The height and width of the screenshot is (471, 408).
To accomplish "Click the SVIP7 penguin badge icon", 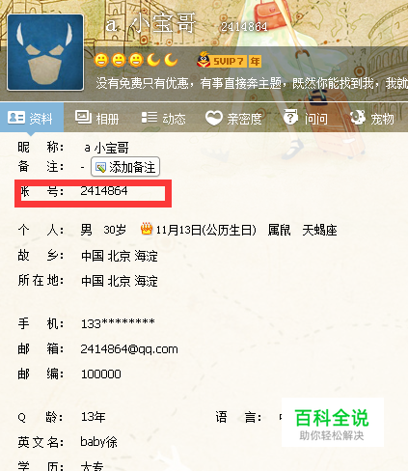I will (x=204, y=60).
